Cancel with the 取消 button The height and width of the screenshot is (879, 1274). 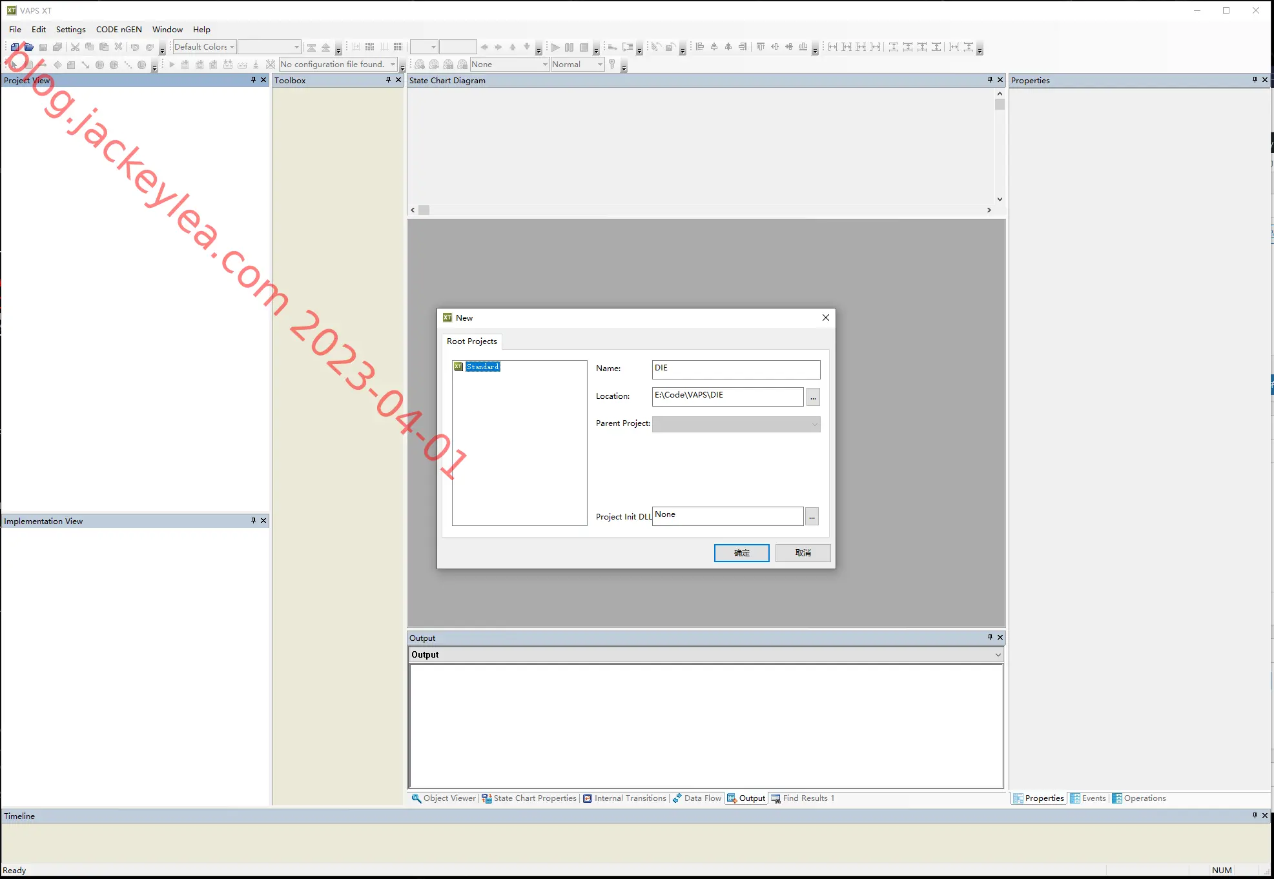click(x=803, y=553)
